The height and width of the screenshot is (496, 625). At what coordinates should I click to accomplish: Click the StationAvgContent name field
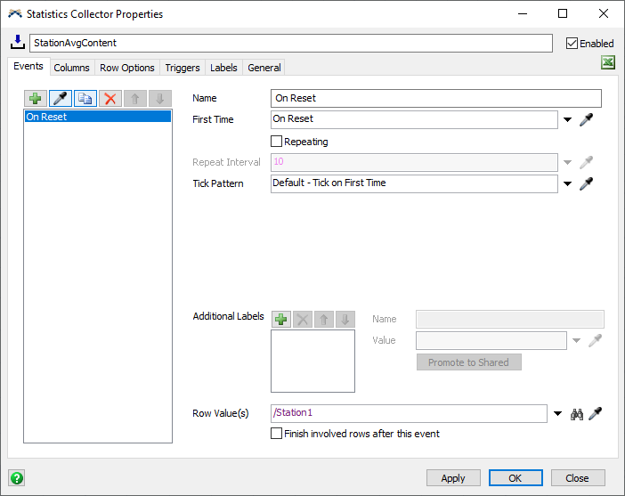tap(290, 43)
